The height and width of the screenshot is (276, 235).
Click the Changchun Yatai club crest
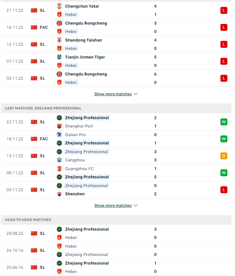[x=59, y=6]
